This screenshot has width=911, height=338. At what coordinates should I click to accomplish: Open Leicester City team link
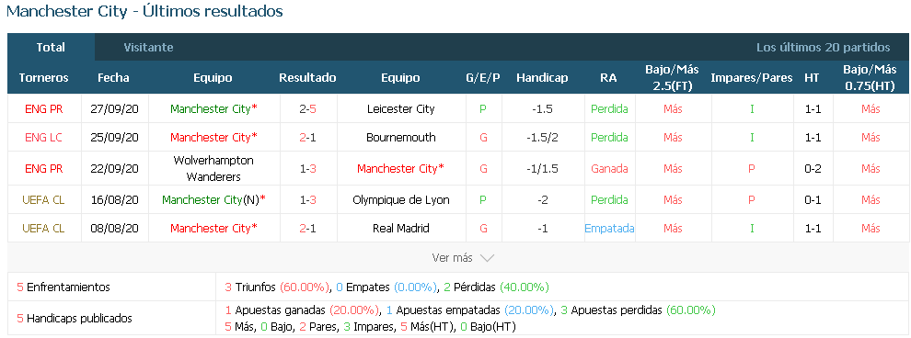click(401, 109)
